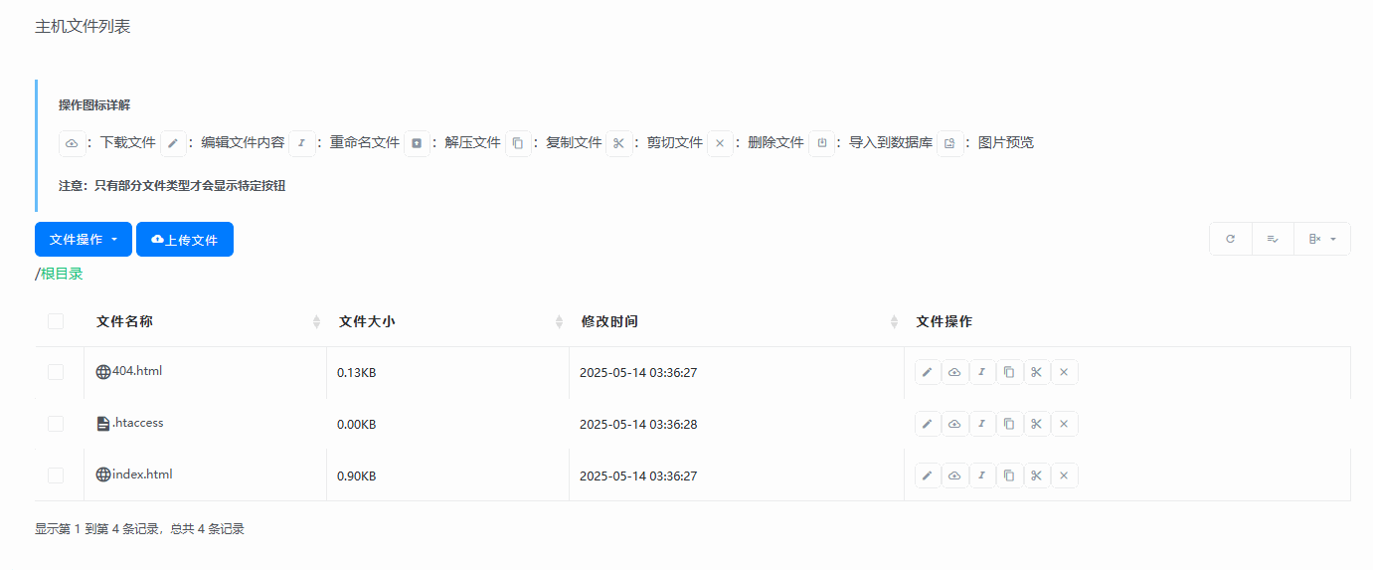This screenshot has height=570, width=1373.
Task: Download the 404.html file
Action: 954,372
